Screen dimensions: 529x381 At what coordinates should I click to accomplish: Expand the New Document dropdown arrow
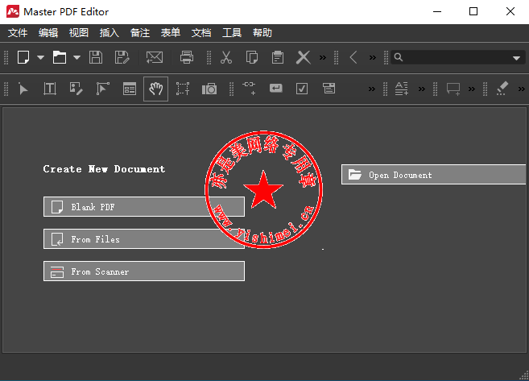click(x=40, y=57)
